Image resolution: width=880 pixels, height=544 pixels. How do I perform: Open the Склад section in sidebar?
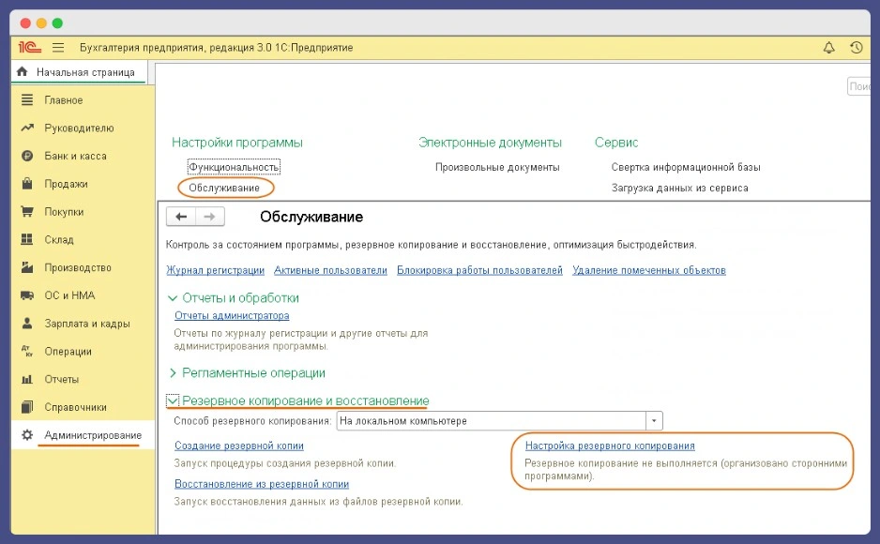click(59, 240)
